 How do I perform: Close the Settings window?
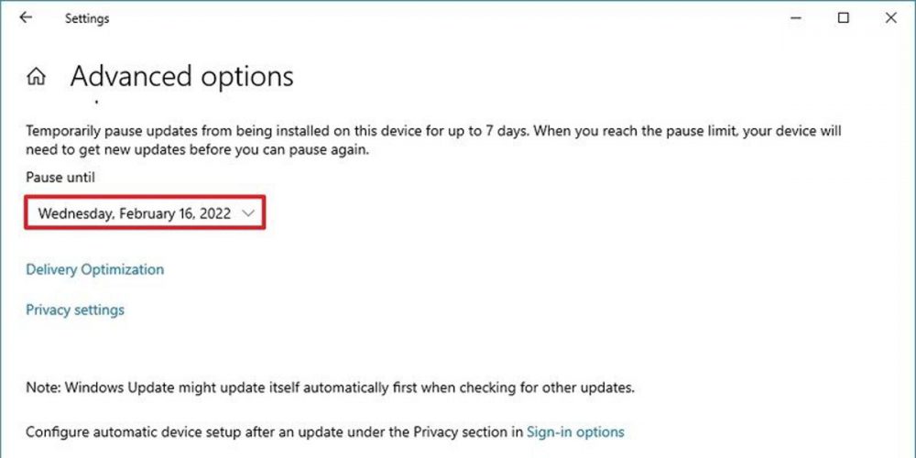[891, 17]
